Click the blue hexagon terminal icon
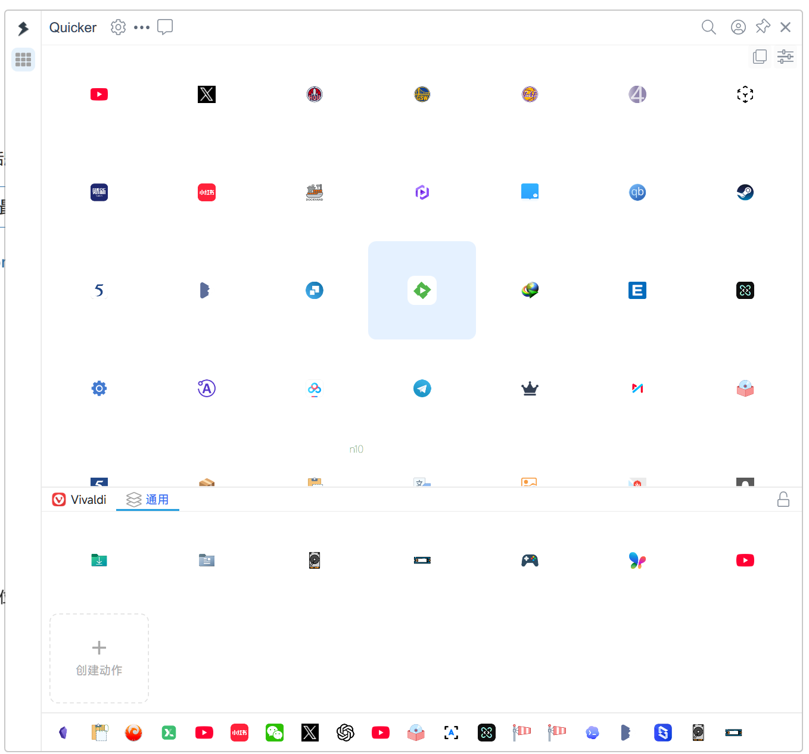 click(x=592, y=733)
